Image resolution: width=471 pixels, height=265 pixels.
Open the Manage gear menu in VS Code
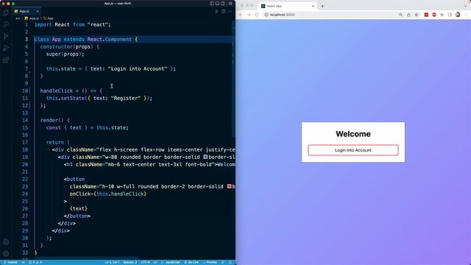[6, 253]
